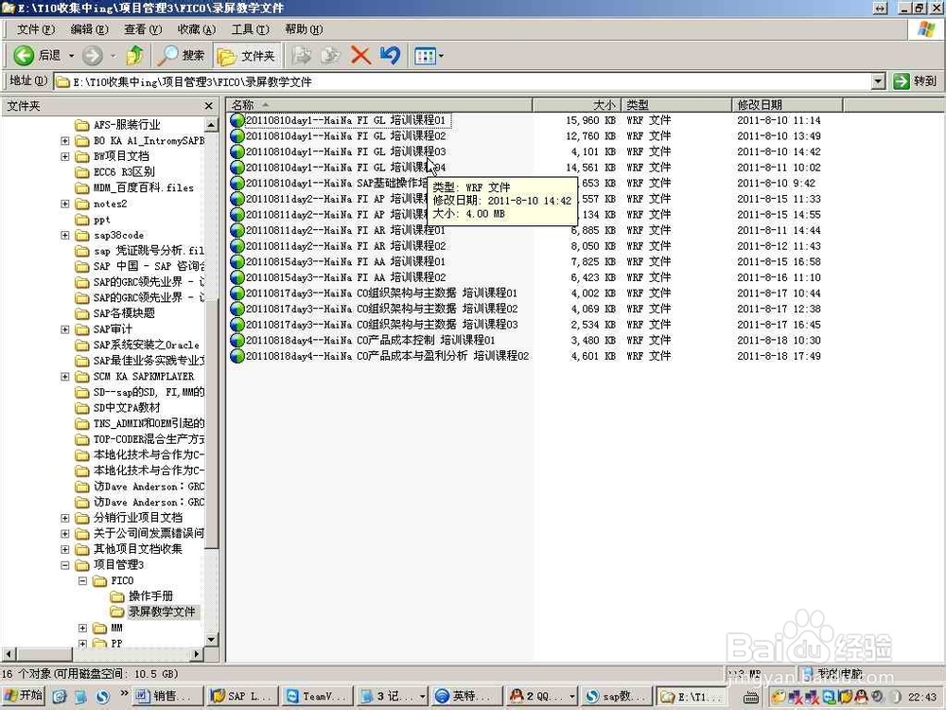Expand the BO KA A1_IntromySAPB folder node
This screenshot has width=946, height=710.
[x=65, y=141]
